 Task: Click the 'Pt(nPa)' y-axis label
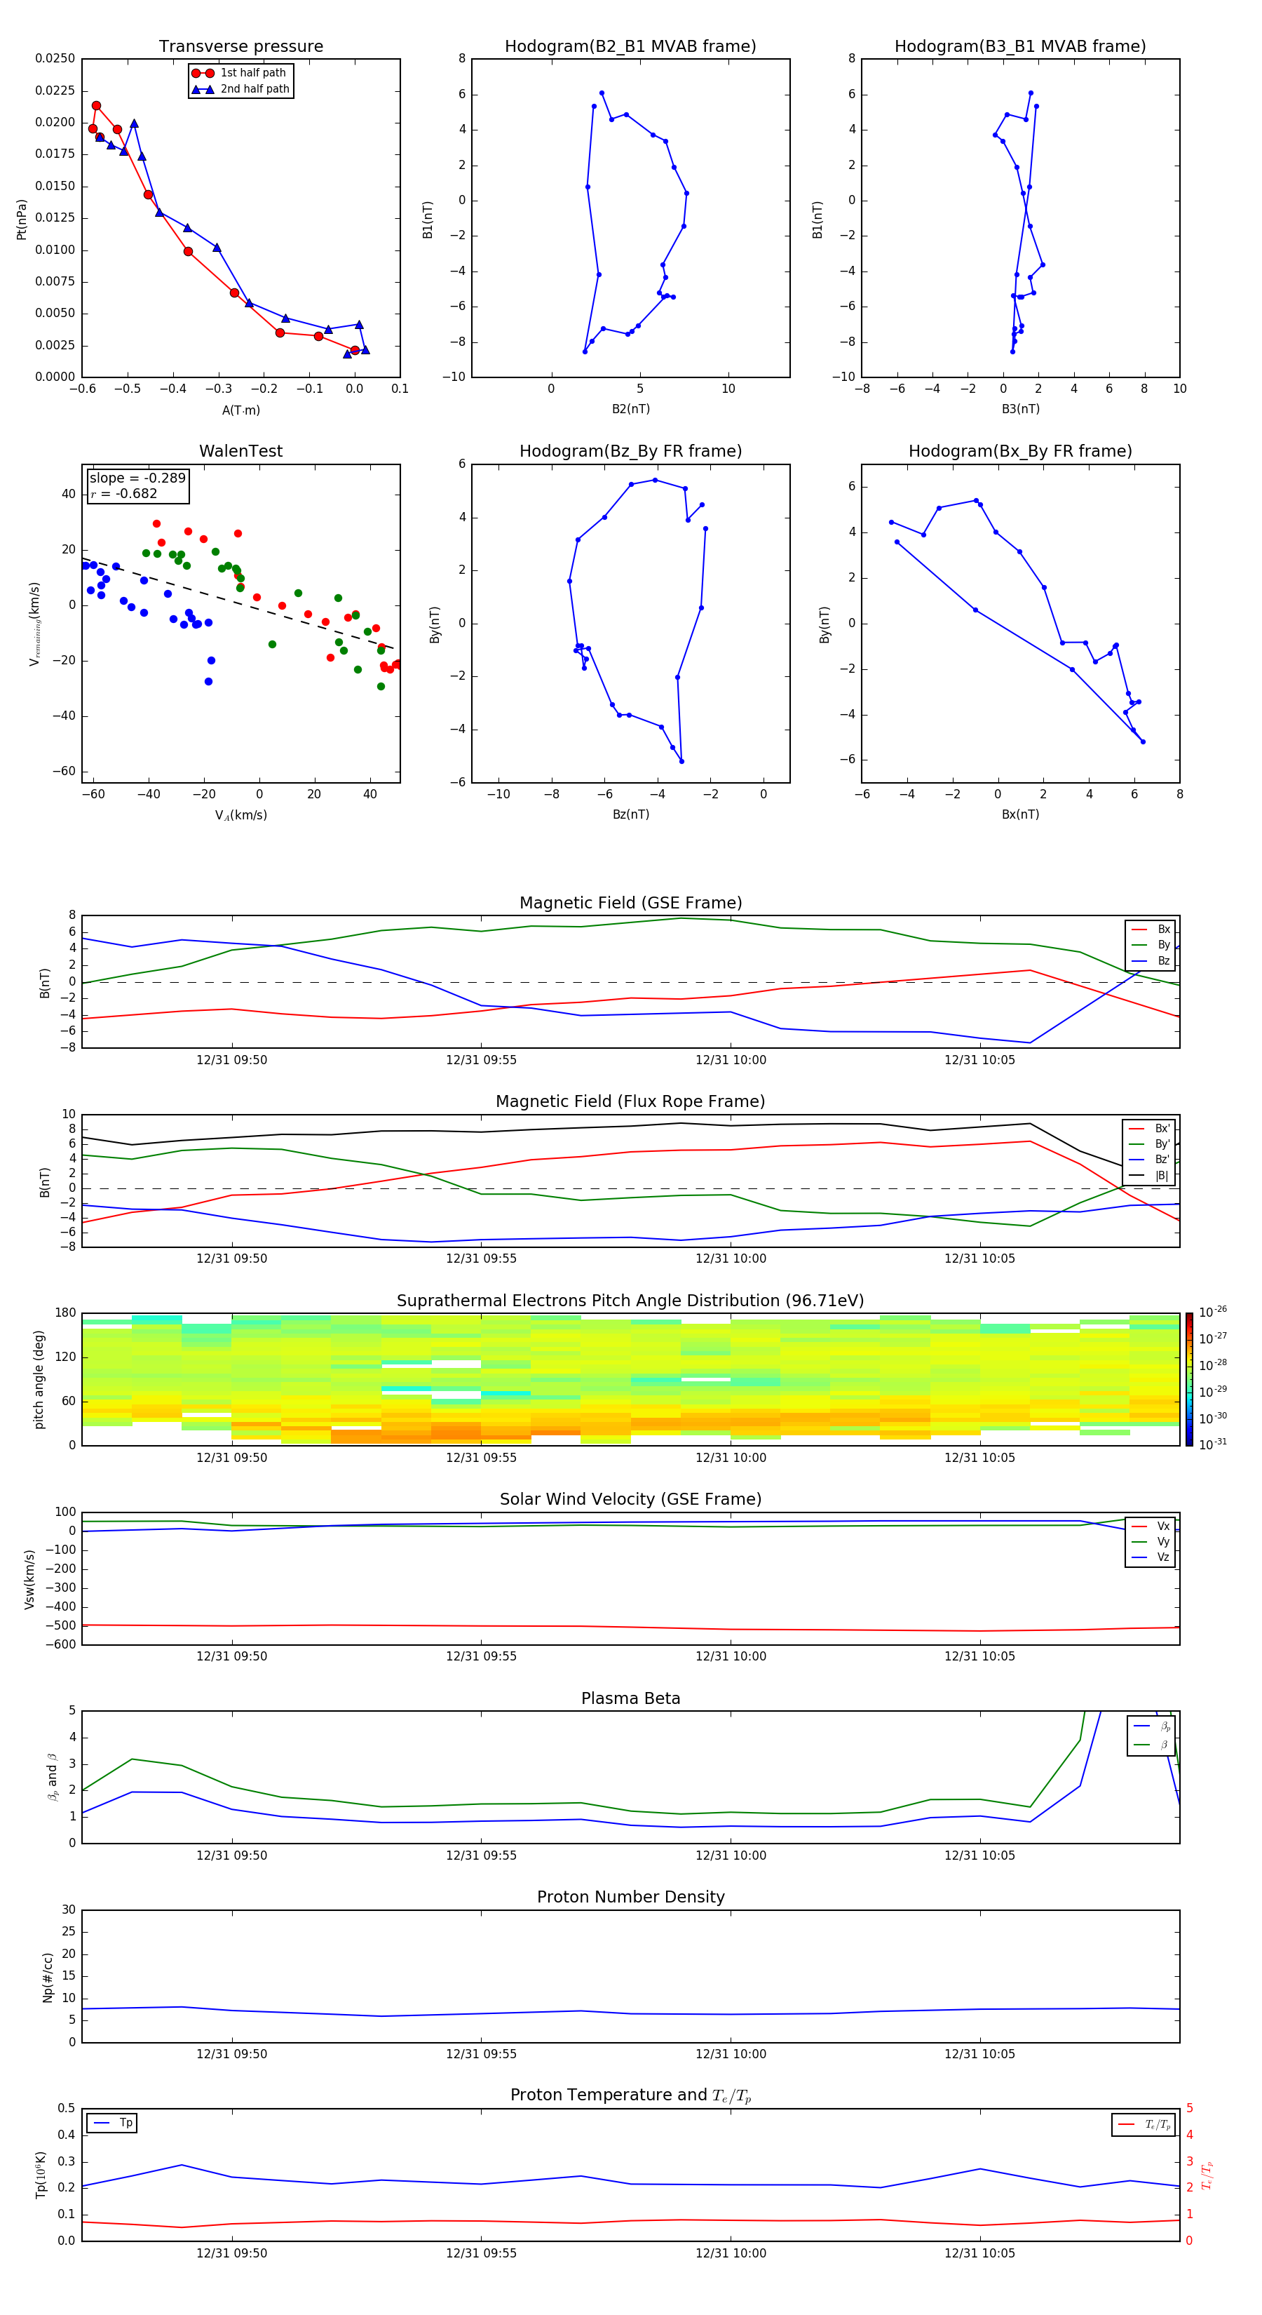click(22, 218)
